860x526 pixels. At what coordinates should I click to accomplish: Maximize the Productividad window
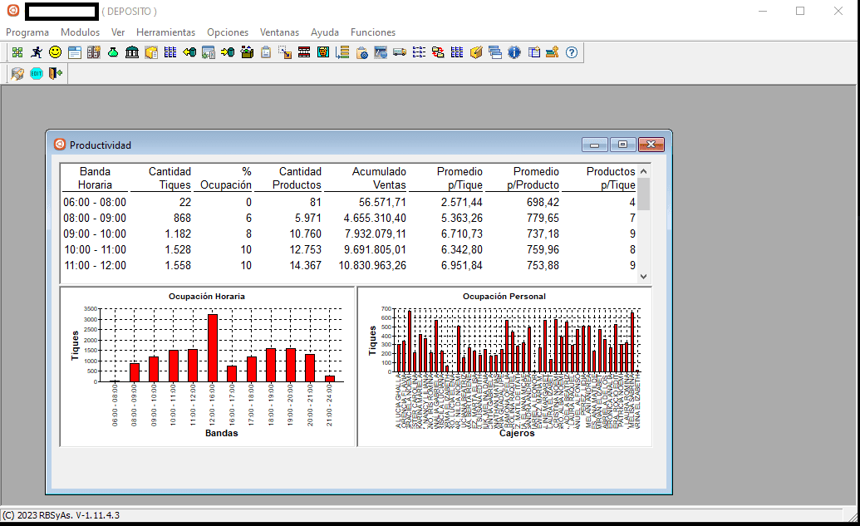pos(622,145)
